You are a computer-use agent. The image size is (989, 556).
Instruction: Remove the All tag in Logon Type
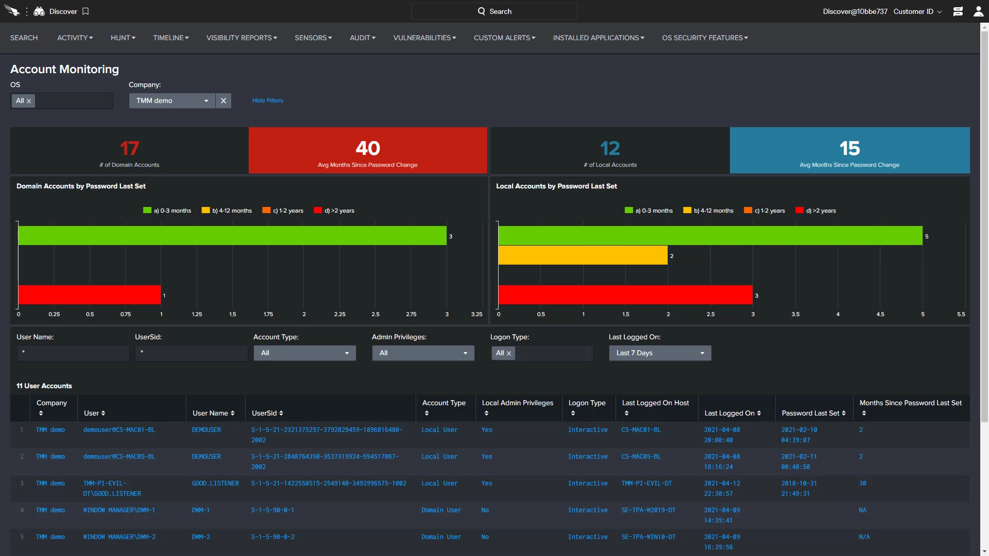click(x=509, y=353)
